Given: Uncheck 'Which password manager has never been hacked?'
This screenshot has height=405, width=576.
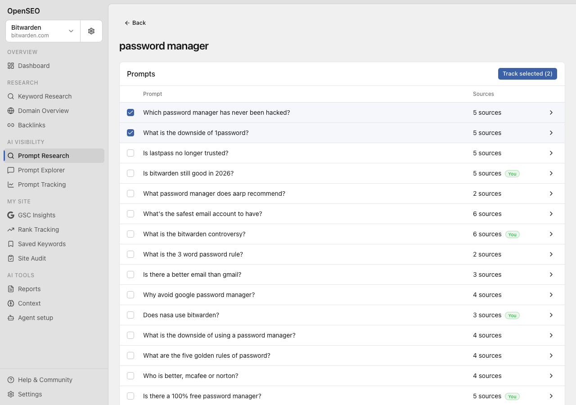Looking at the screenshot, I should click(130, 112).
